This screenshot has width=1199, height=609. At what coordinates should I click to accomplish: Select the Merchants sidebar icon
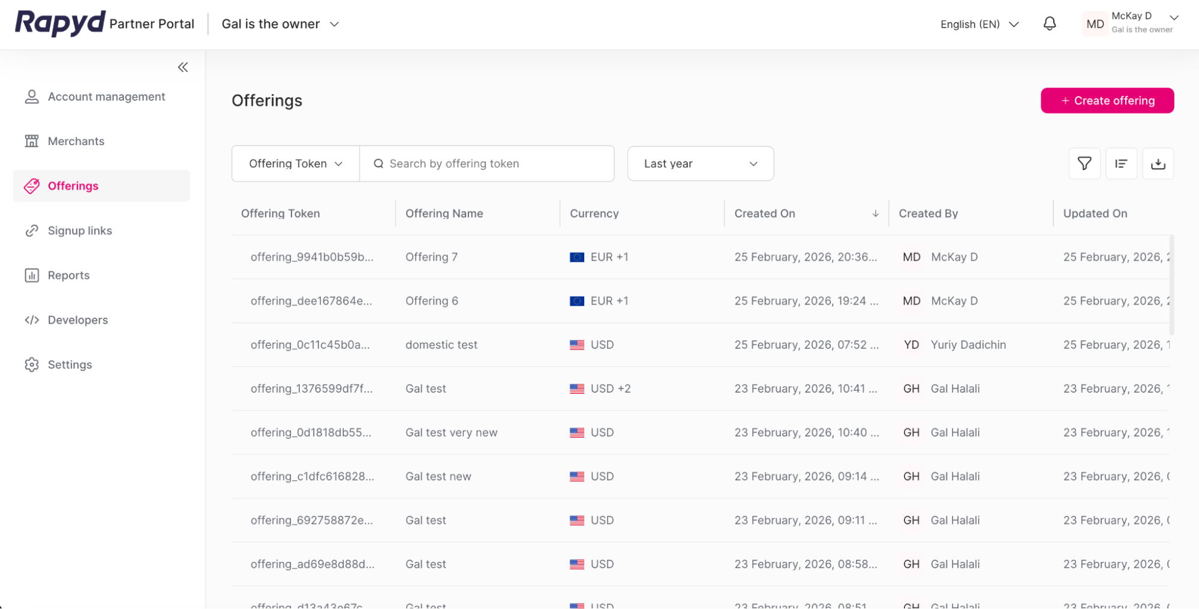pyautogui.click(x=31, y=141)
